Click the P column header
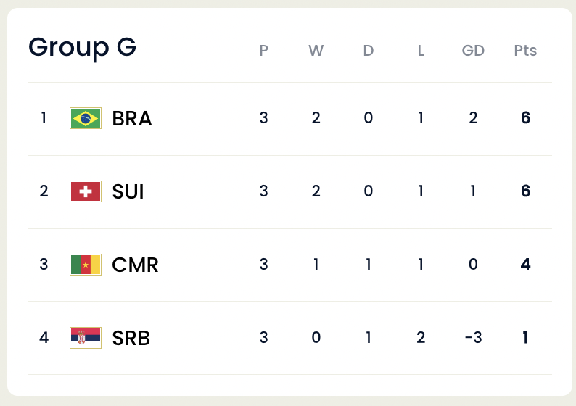Viewport: 576px width, 406px height. [x=263, y=51]
